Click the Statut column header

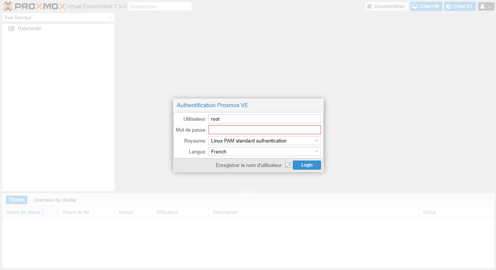tap(429, 212)
